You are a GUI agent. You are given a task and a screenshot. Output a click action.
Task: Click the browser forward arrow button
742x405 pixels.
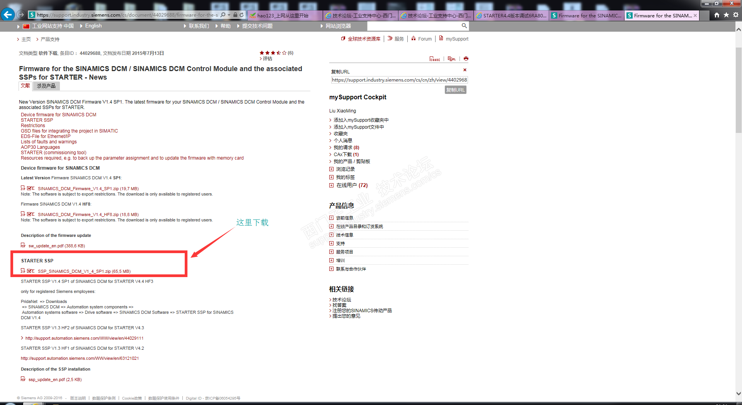pos(22,15)
